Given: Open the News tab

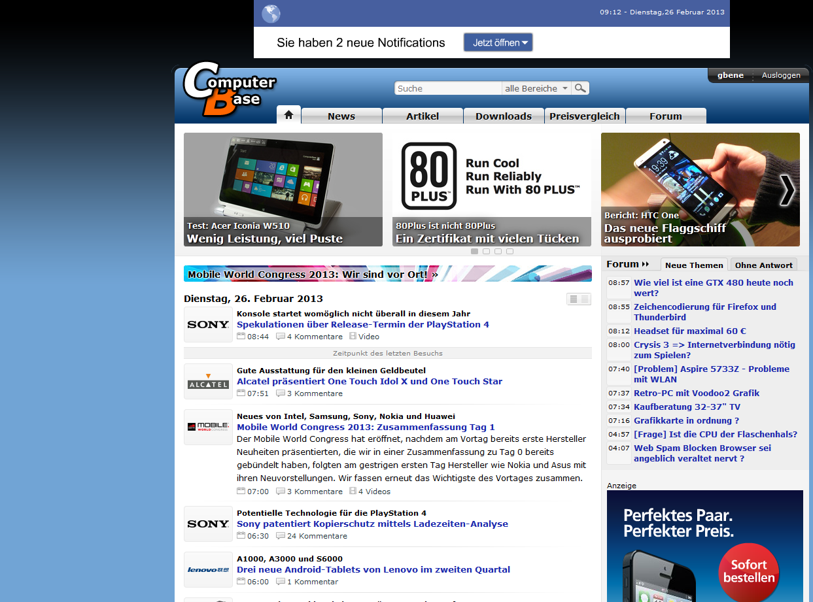Looking at the screenshot, I should tap(341, 116).
